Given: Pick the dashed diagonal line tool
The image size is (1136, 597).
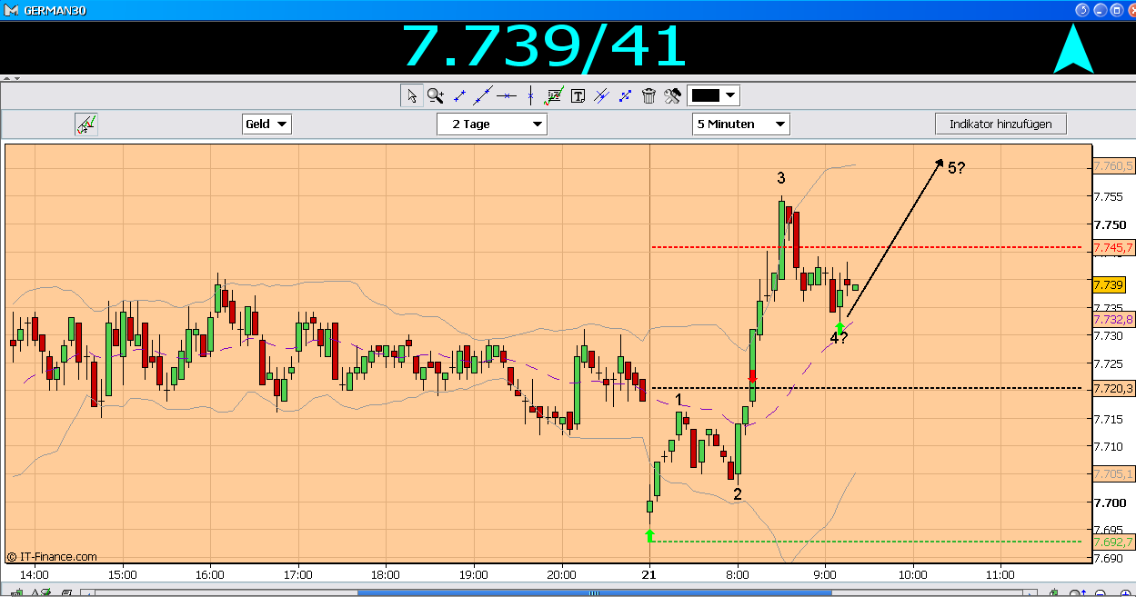Looking at the screenshot, I should (625, 95).
